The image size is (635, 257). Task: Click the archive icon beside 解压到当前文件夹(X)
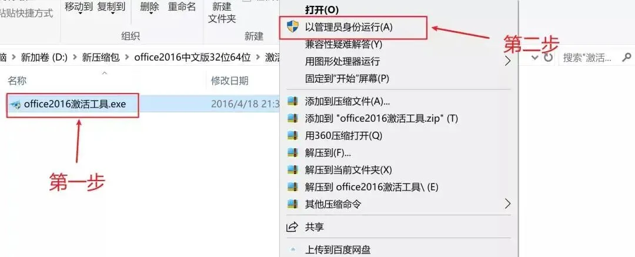pyautogui.click(x=292, y=169)
